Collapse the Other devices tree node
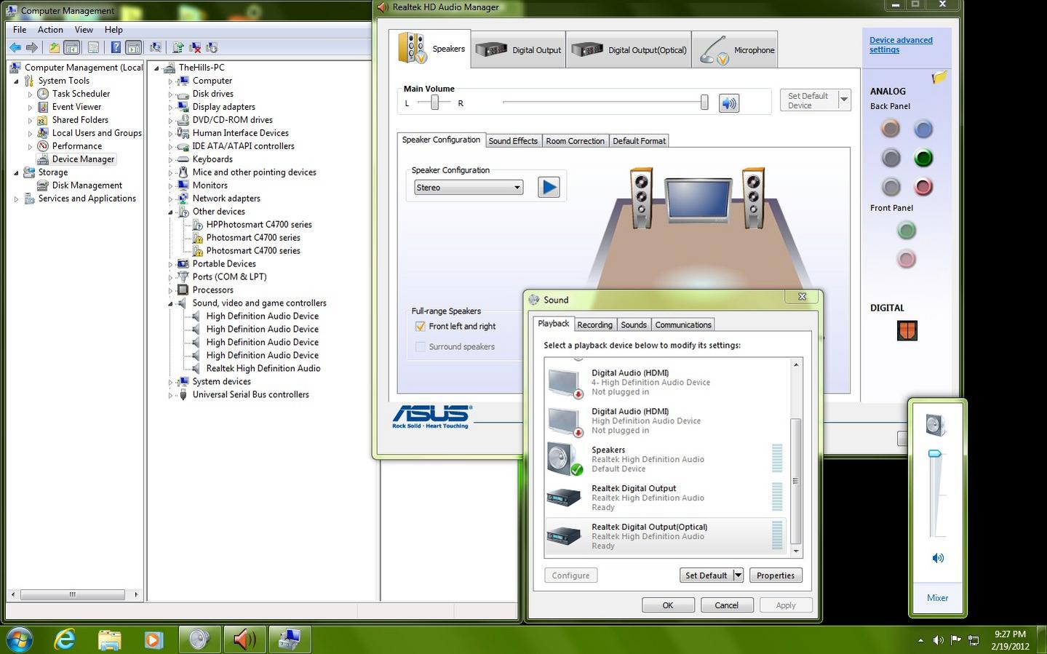Image resolution: width=1047 pixels, height=654 pixels. (171, 212)
